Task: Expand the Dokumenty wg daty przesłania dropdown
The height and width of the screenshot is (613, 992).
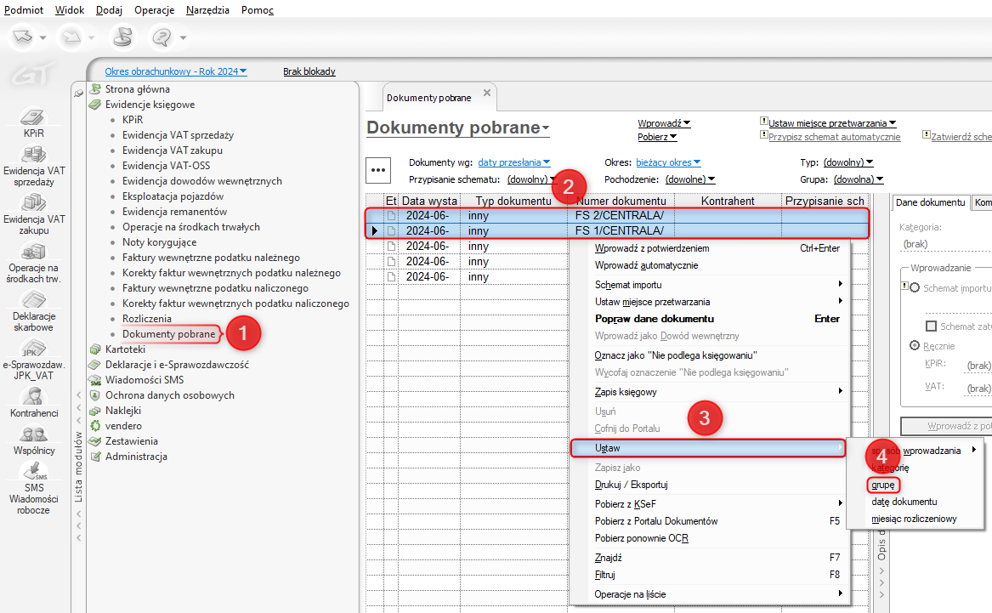Action: pos(513,162)
